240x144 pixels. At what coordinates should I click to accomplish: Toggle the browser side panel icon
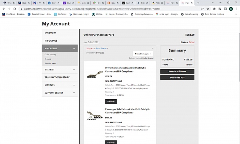point(225,9)
